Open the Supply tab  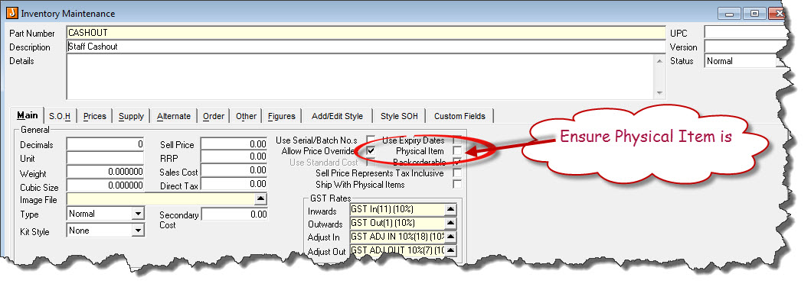(132, 116)
